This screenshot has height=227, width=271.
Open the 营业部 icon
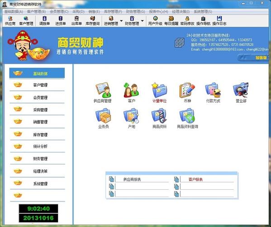pyautogui.click(x=241, y=90)
